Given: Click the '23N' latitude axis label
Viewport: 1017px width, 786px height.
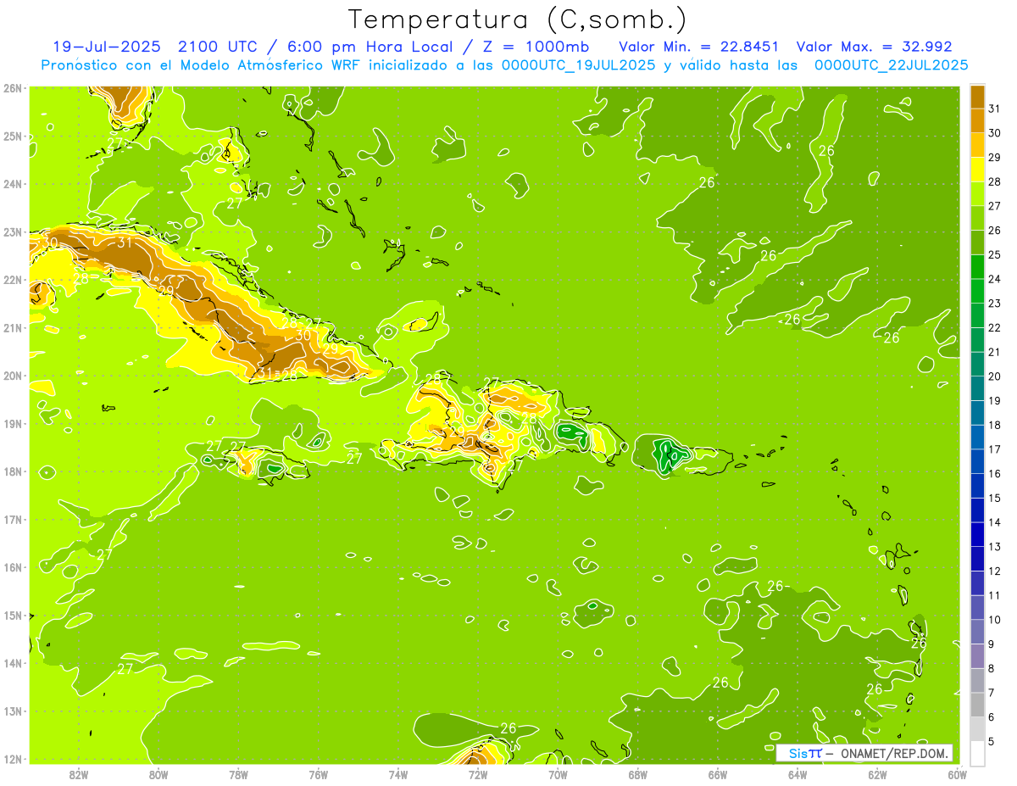Looking at the screenshot, I should tap(12, 231).
